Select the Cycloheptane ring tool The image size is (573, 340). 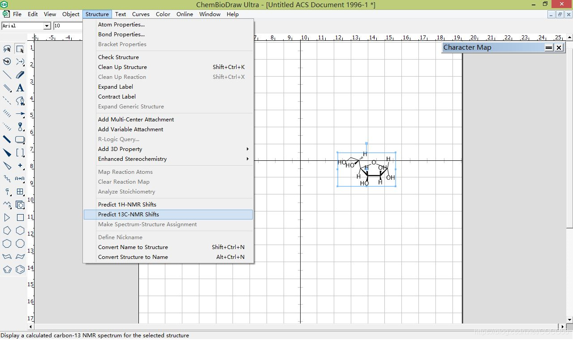(x=7, y=243)
